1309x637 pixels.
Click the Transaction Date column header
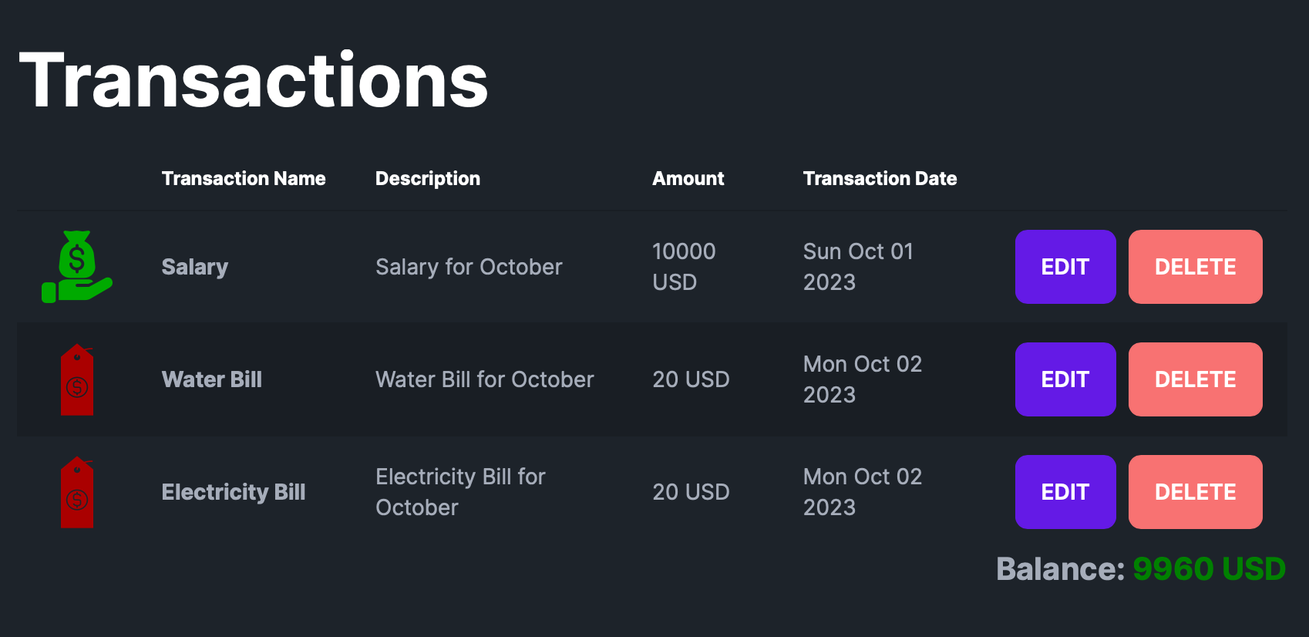[x=880, y=179]
